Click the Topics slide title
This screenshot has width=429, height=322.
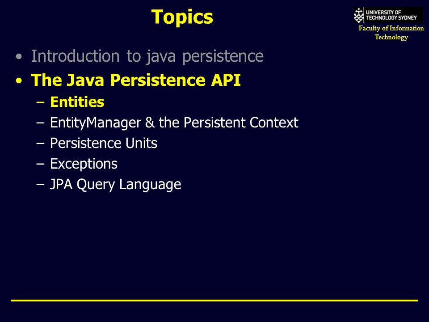[x=182, y=17]
